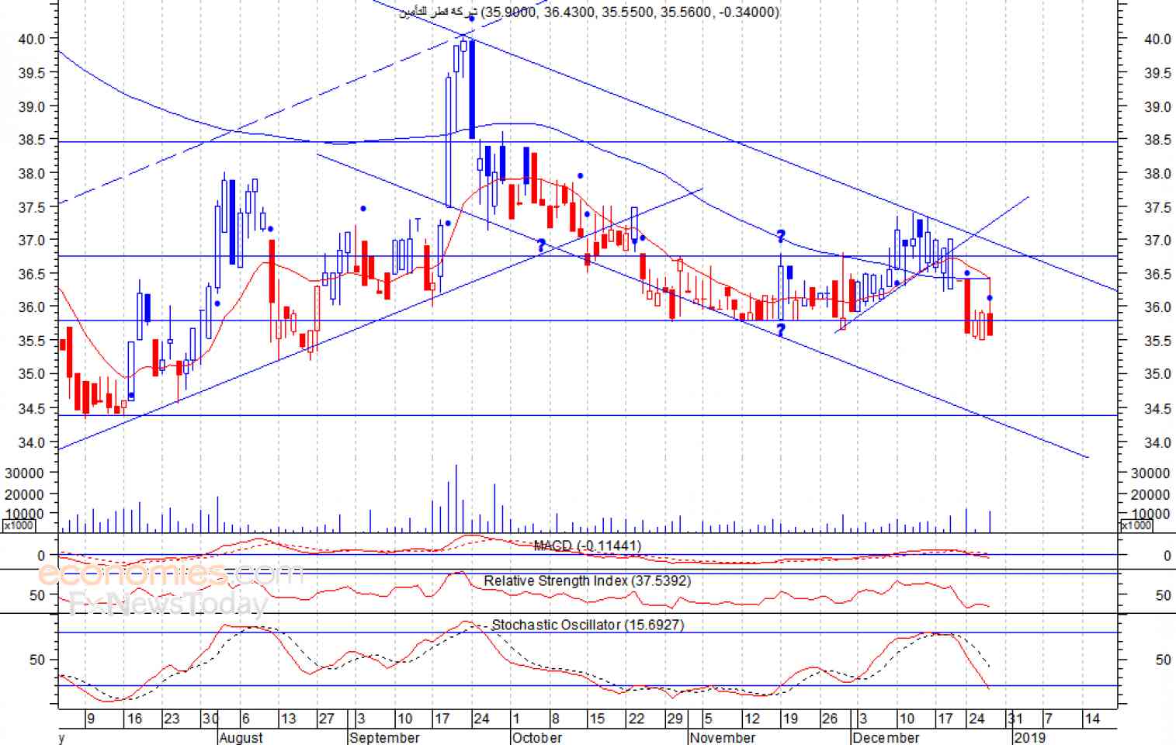The height and width of the screenshot is (745, 1176).
Task: Click the 30000 volume label on the left axis
Action: [x=24, y=473]
